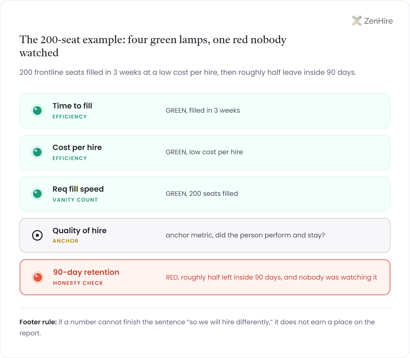Click the VANITY COUNT tag
The width and height of the screenshot is (410, 358).
(x=75, y=200)
